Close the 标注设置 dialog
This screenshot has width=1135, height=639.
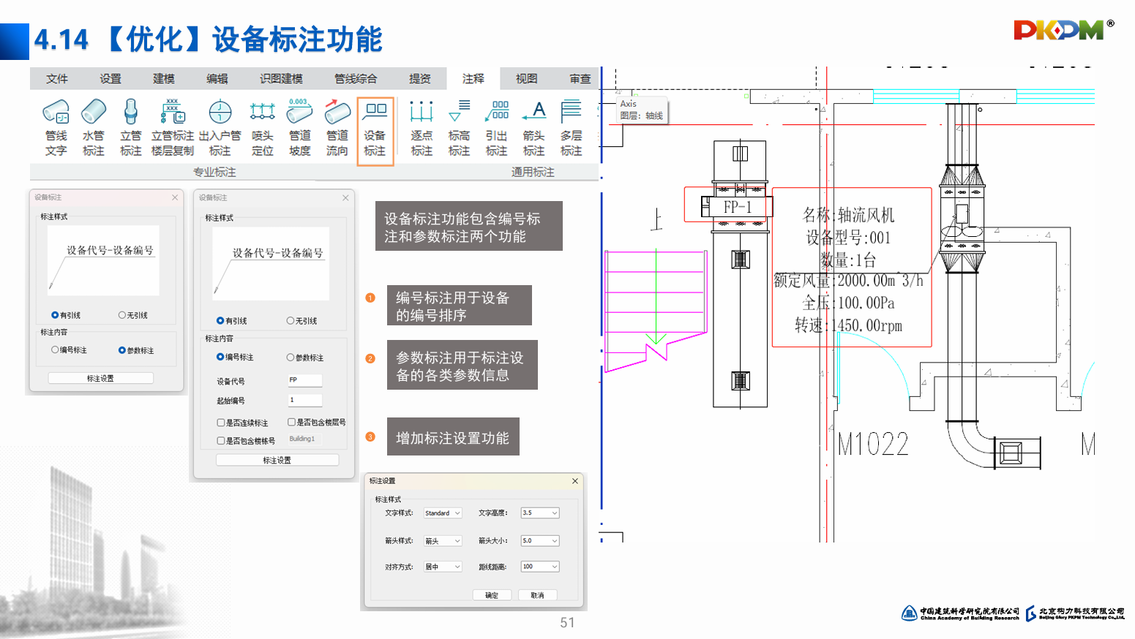[575, 481]
